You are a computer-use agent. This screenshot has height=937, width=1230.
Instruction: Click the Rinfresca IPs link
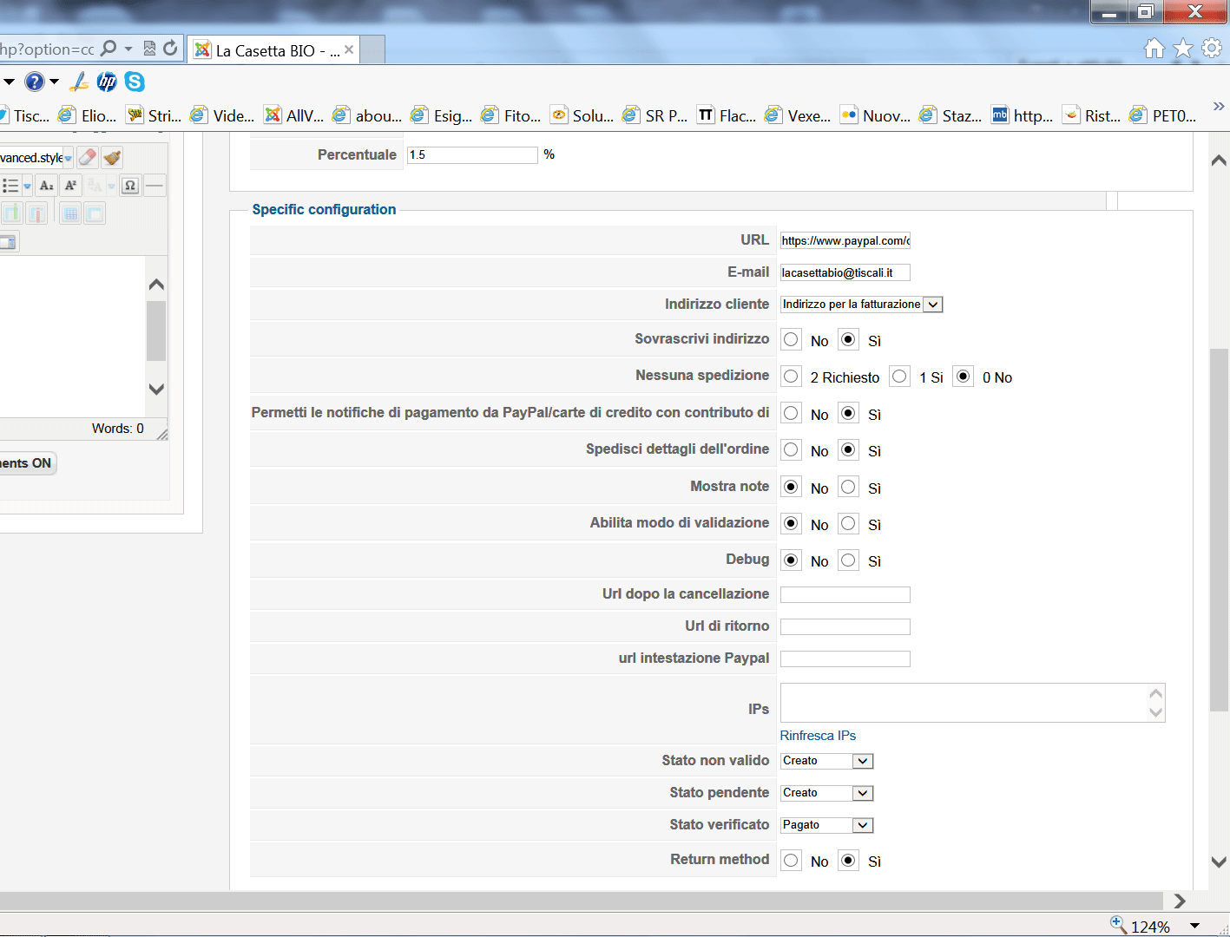point(818,736)
